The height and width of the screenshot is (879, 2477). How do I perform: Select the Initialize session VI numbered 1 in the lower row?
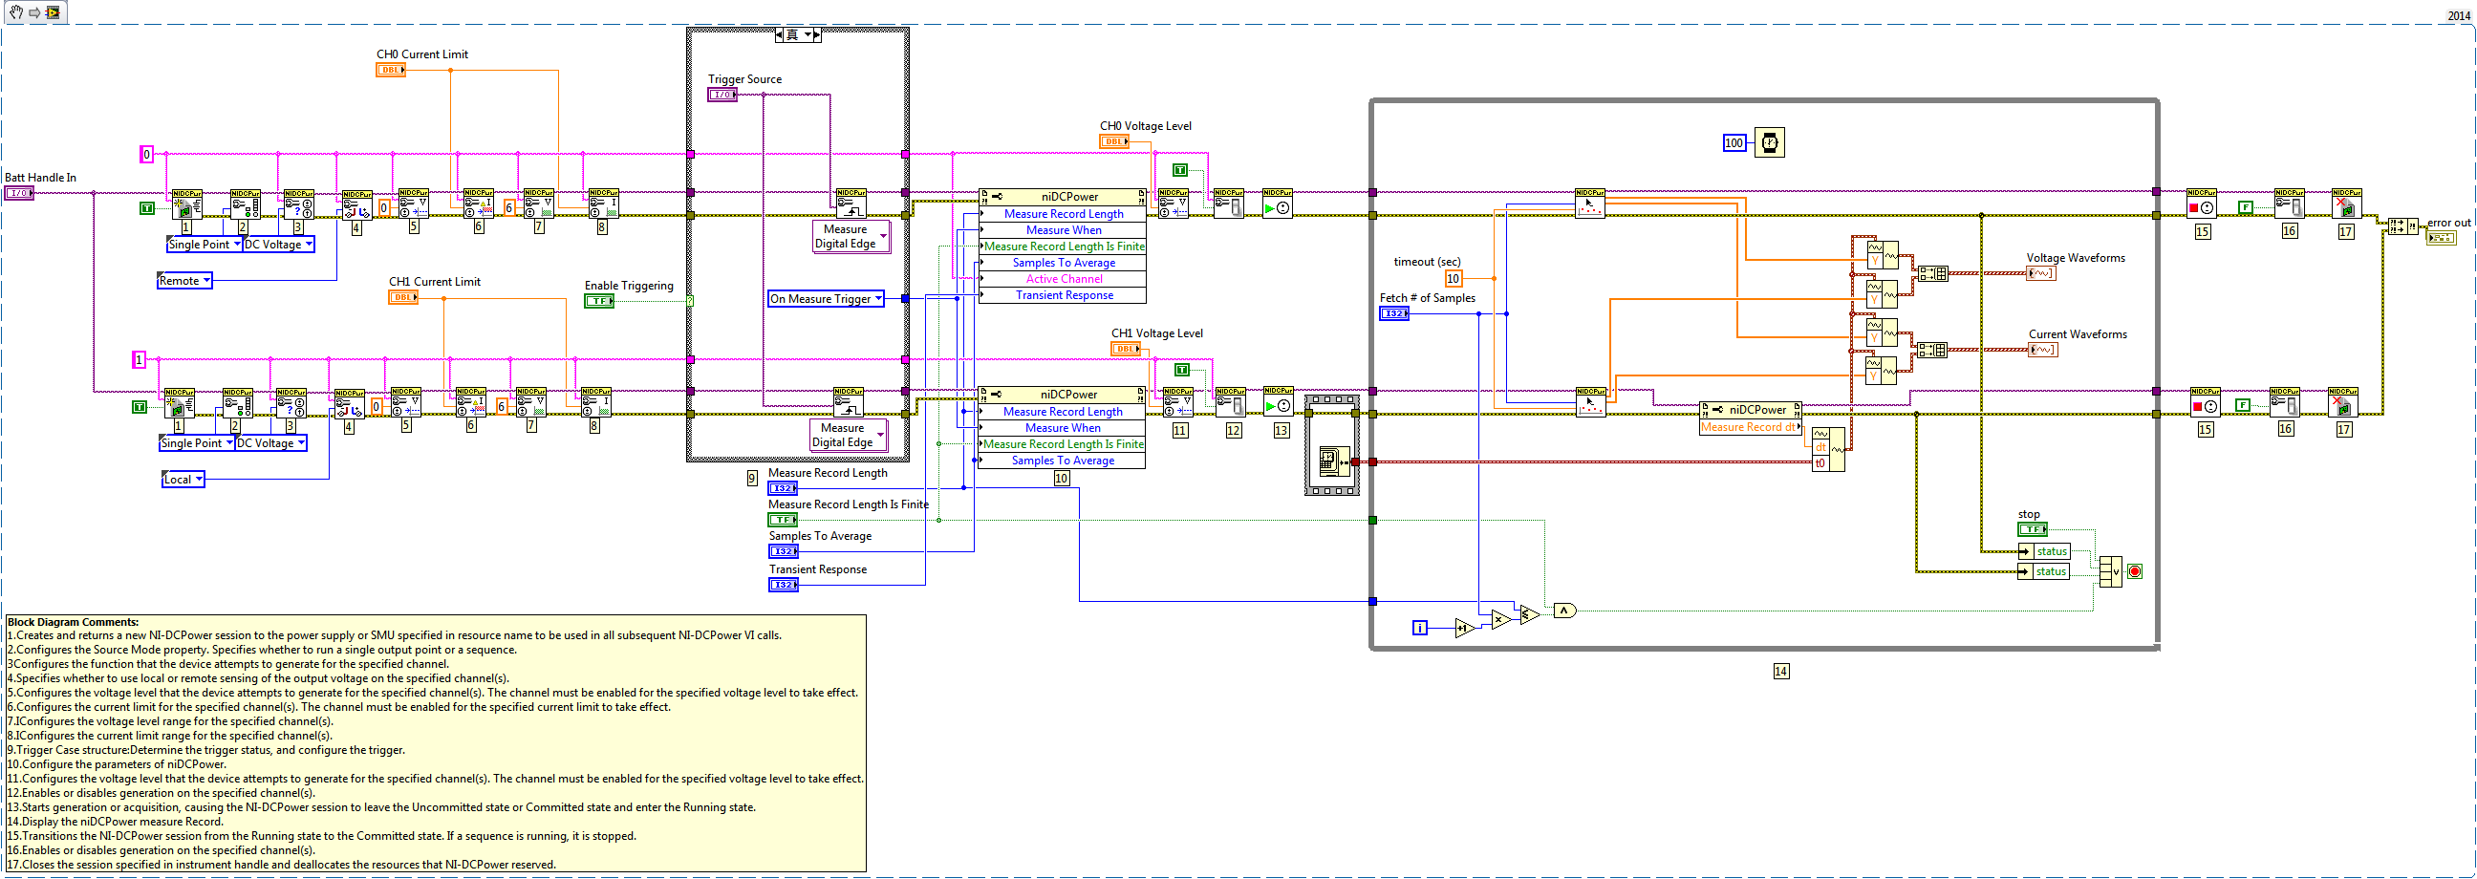(180, 403)
